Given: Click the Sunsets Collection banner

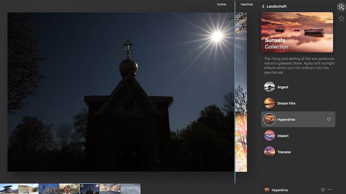Looking at the screenshot, I should 297,32.
